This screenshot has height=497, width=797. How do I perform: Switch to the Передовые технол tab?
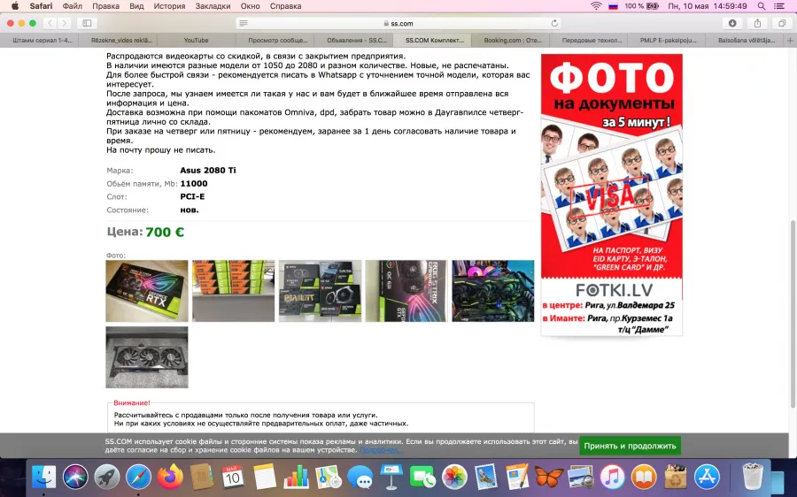589,40
